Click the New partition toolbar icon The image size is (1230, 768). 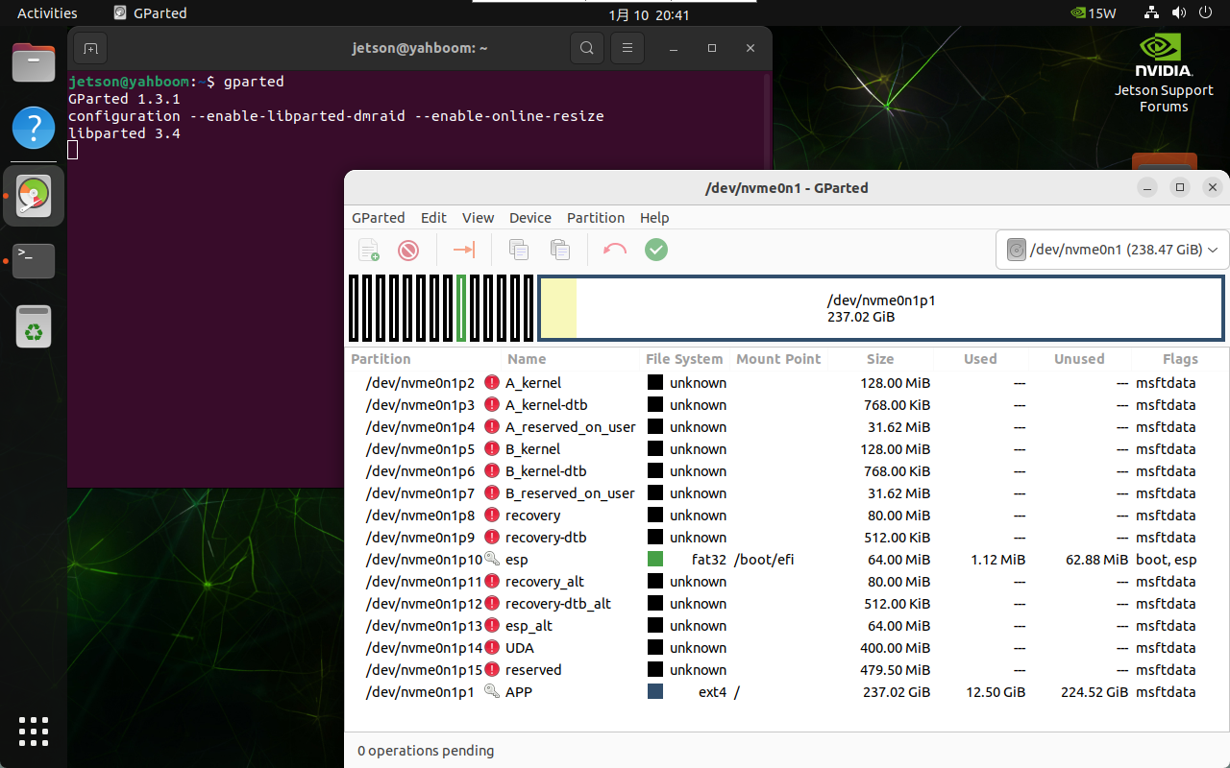coord(369,251)
